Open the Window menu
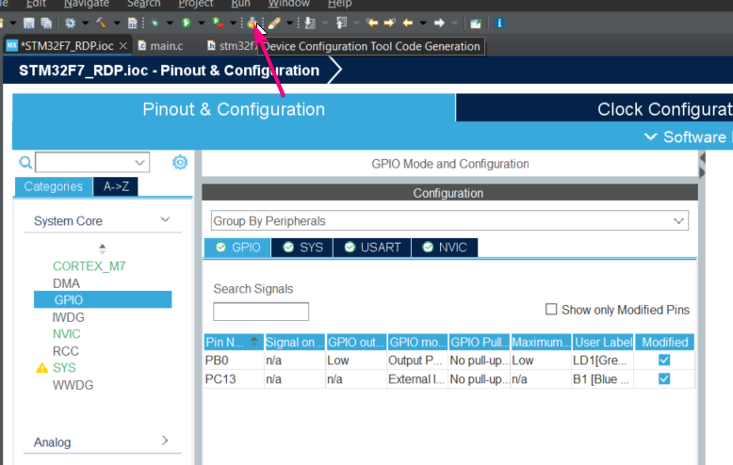Viewport: 733px width, 465px height. click(x=289, y=4)
